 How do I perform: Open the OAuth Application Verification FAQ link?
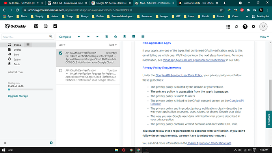tap(209, 143)
